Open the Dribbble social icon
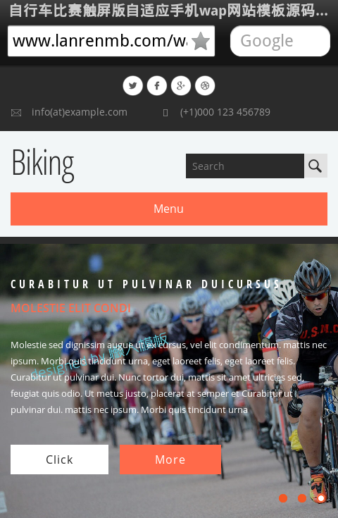The width and height of the screenshot is (338, 518). click(205, 86)
